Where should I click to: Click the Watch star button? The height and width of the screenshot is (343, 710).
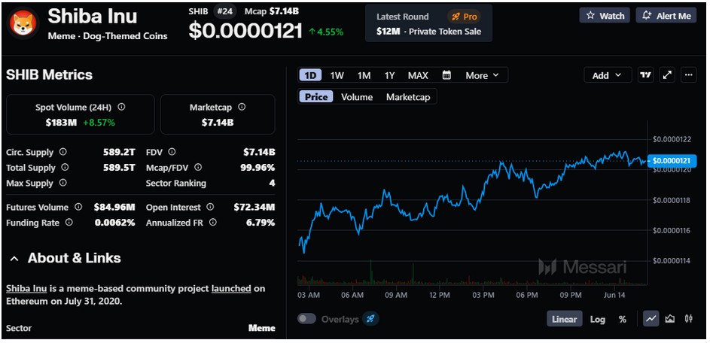605,15
